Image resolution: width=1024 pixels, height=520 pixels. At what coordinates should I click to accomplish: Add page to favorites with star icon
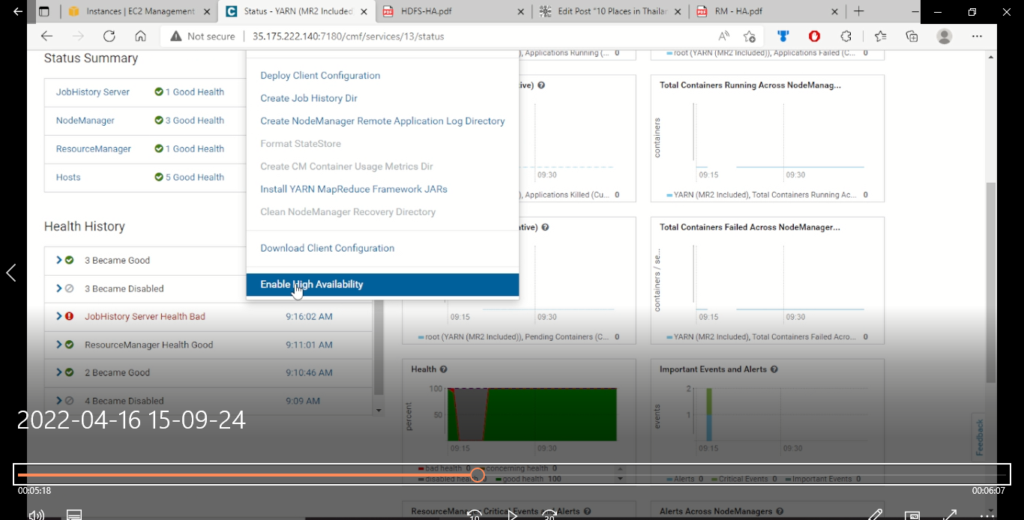click(749, 36)
